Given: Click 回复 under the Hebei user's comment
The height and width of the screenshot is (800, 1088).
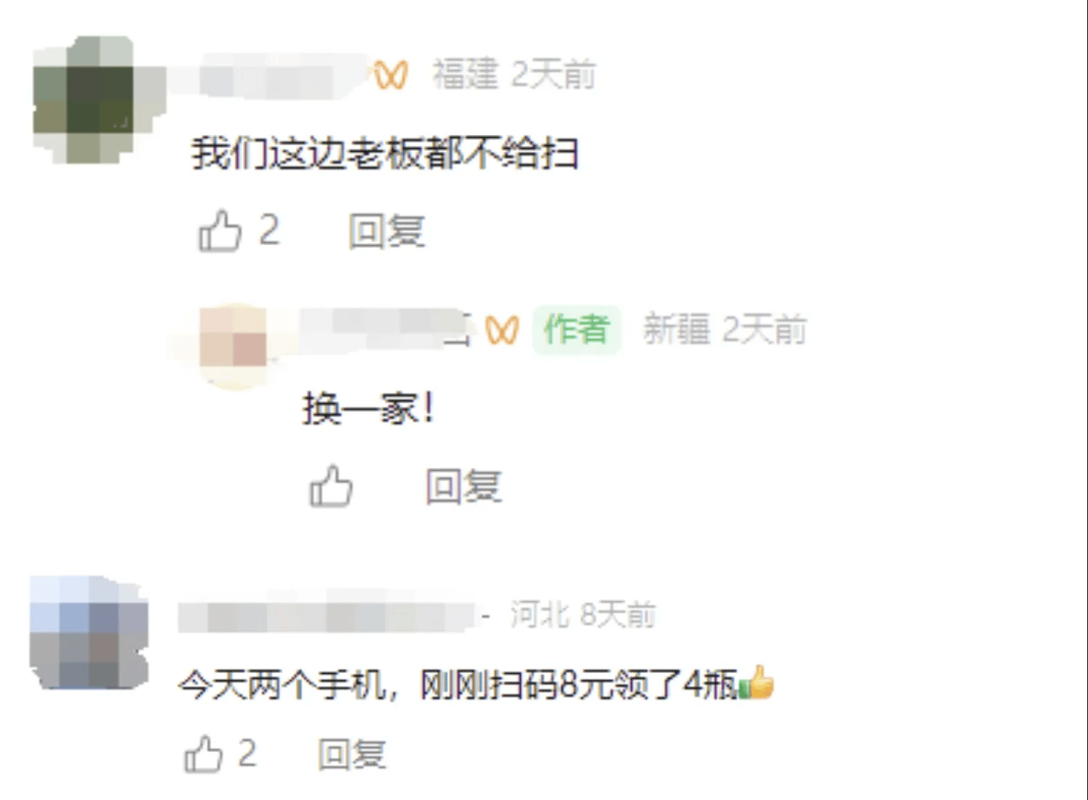Looking at the screenshot, I should point(352,754).
